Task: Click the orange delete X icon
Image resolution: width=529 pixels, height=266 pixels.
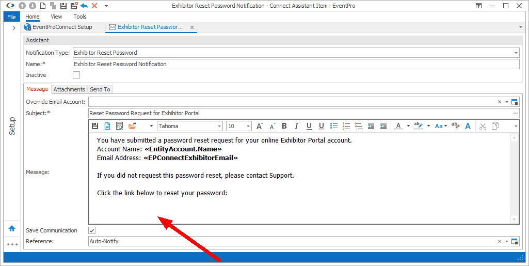Action: tap(94, 6)
